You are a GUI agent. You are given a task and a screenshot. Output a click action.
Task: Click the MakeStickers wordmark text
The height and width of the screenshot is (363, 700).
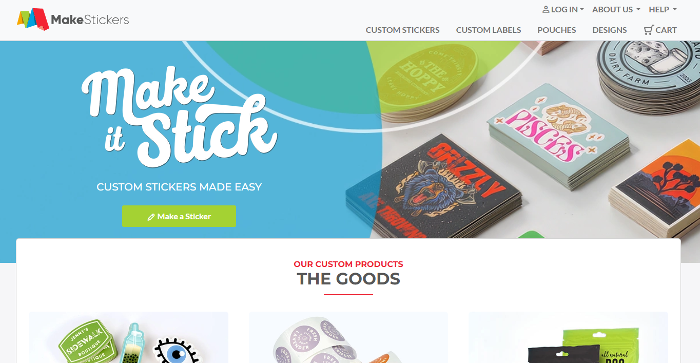coord(90,20)
